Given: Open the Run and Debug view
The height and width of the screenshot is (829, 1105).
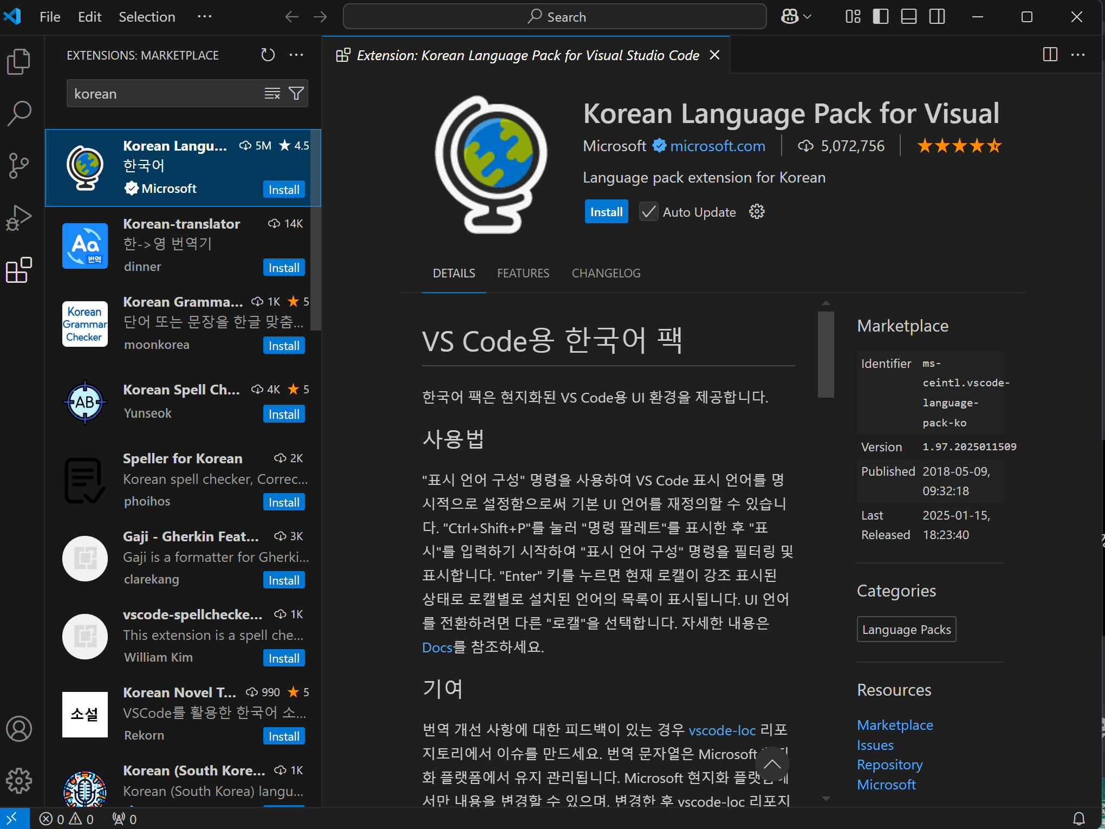Looking at the screenshot, I should coord(19,218).
